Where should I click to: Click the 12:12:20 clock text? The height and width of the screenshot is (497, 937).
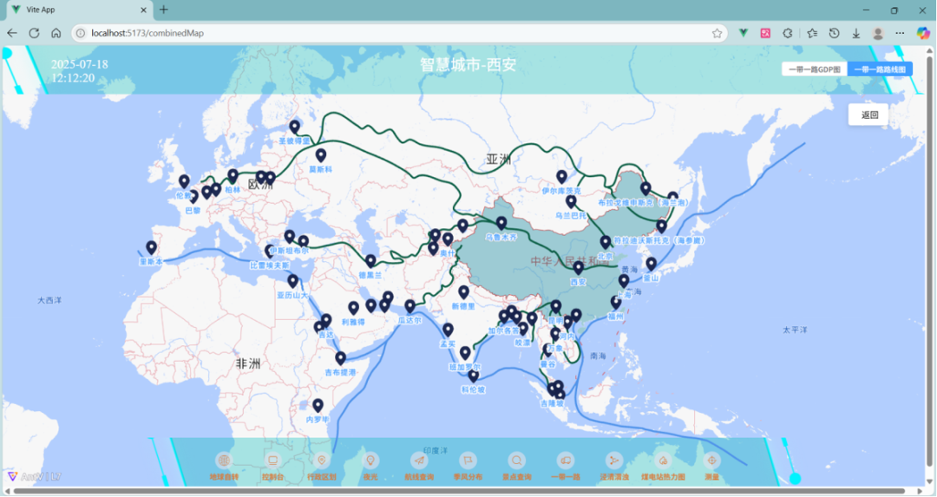73,78
